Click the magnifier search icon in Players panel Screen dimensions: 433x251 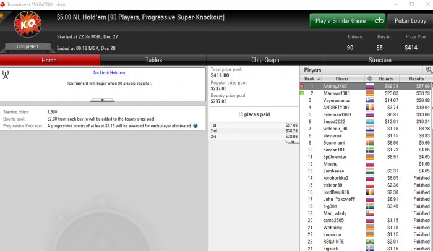(429, 70)
